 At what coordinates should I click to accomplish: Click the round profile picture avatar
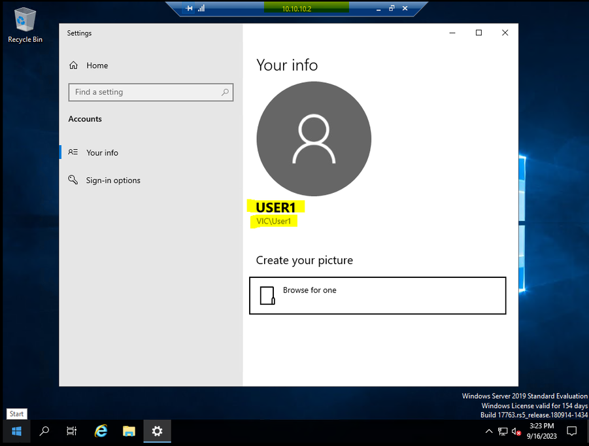tap(314, 139)
